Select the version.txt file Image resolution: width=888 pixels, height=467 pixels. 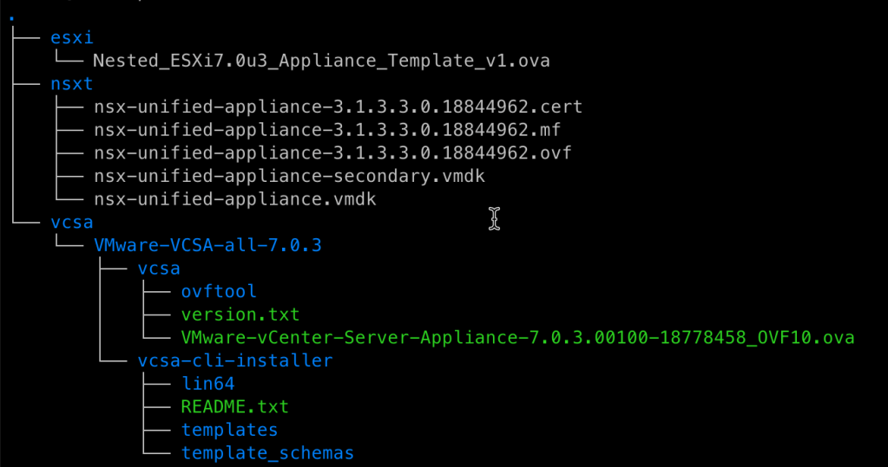pos(240,315)
